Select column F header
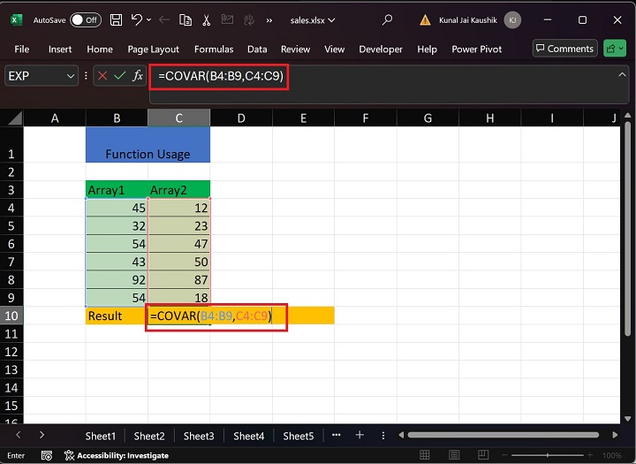636x464 pixels. tap(366, 118)
